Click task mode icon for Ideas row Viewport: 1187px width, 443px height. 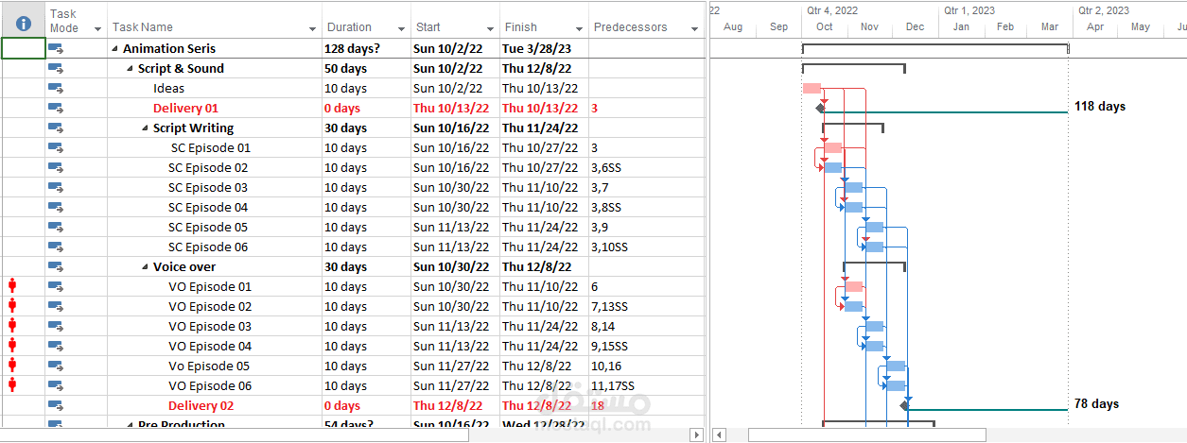(x=56, y=88)
